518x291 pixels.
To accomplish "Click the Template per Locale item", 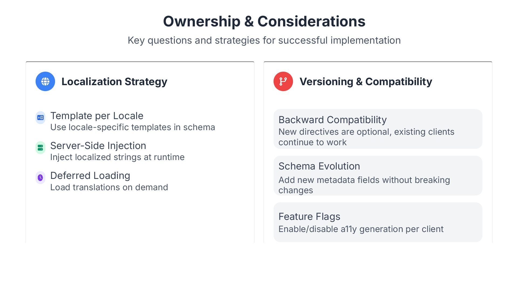I will click(97, 116).
